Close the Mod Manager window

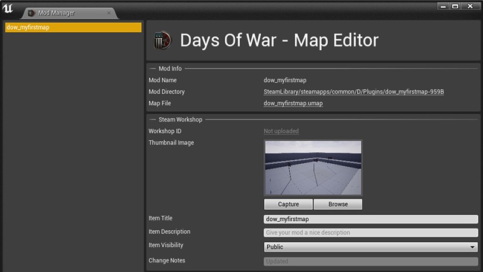click(470, 6)
